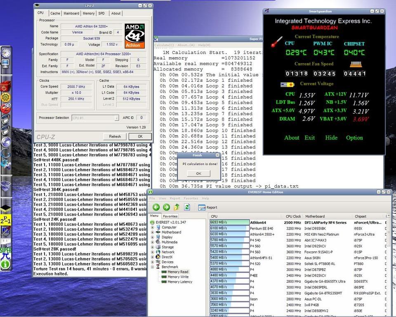396x317 pixels.
Task: Launch Super PI from the dock
Action: coord(5,253)
